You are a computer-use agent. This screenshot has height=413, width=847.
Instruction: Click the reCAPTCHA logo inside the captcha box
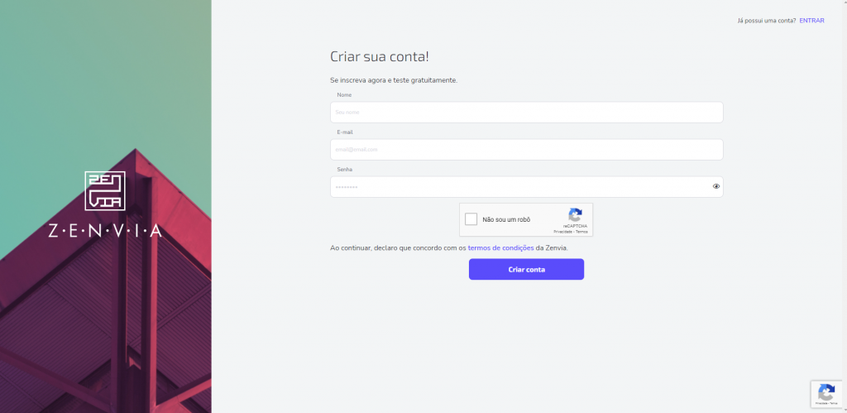pos(576,214)
